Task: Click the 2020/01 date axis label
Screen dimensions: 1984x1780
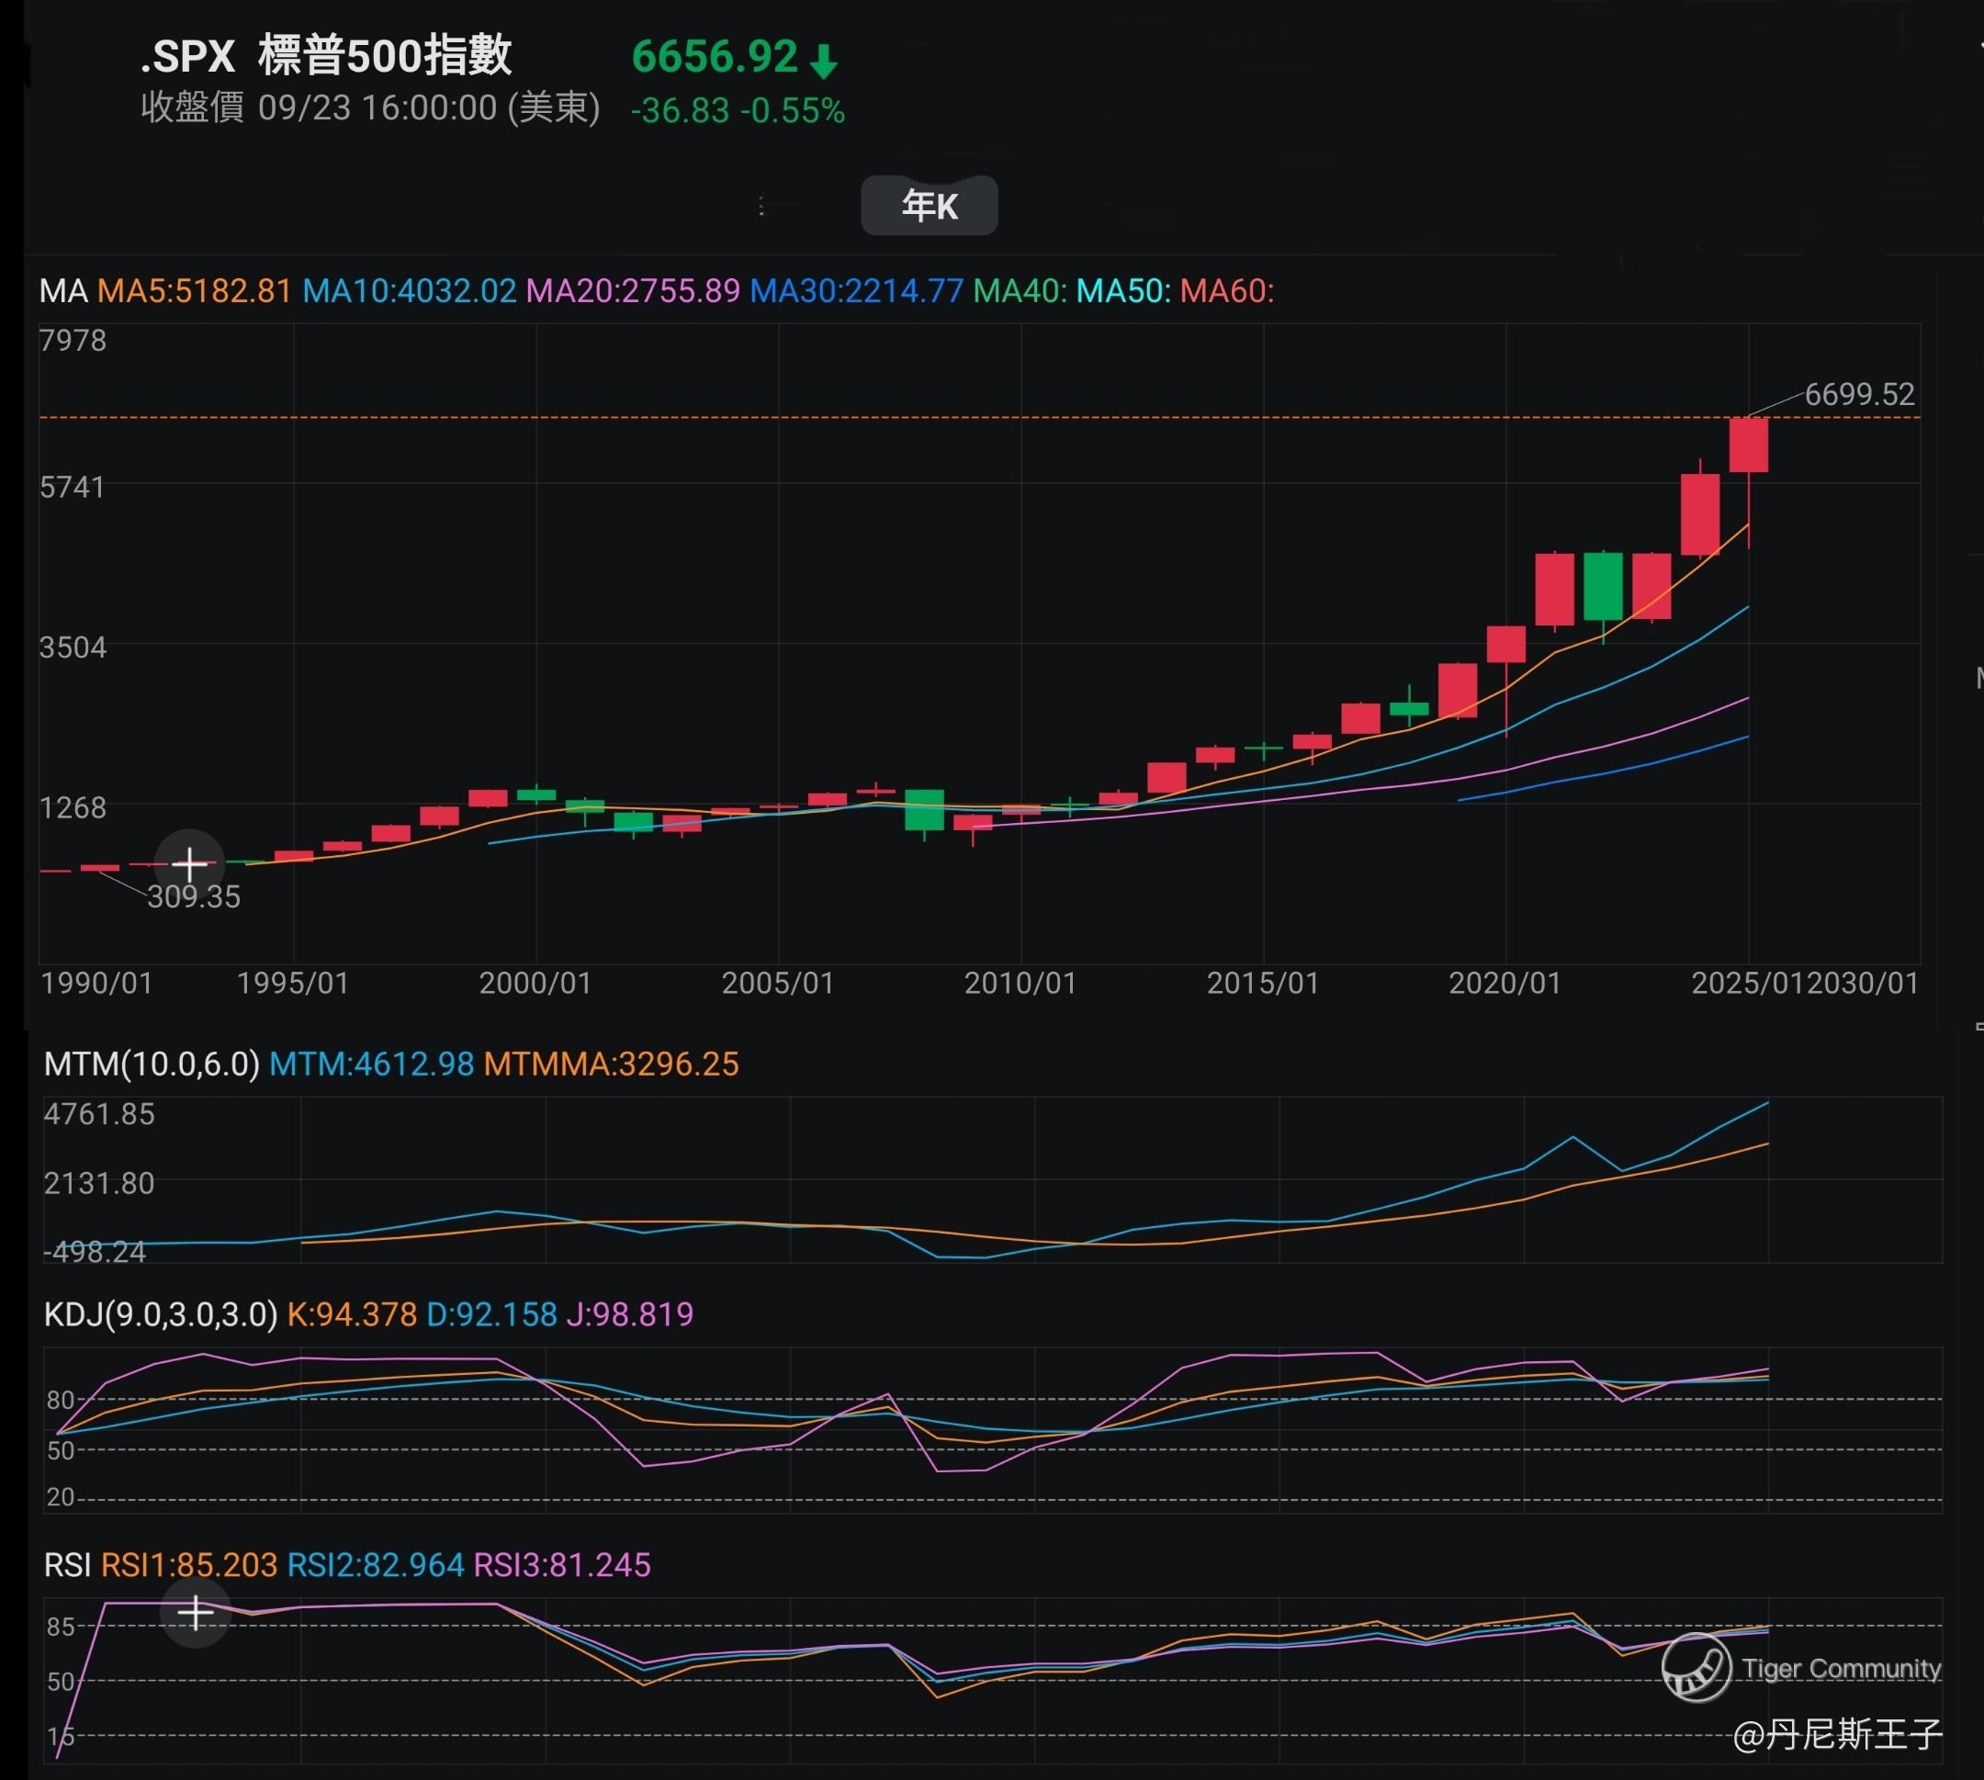Action: (x=1505, y=983)
